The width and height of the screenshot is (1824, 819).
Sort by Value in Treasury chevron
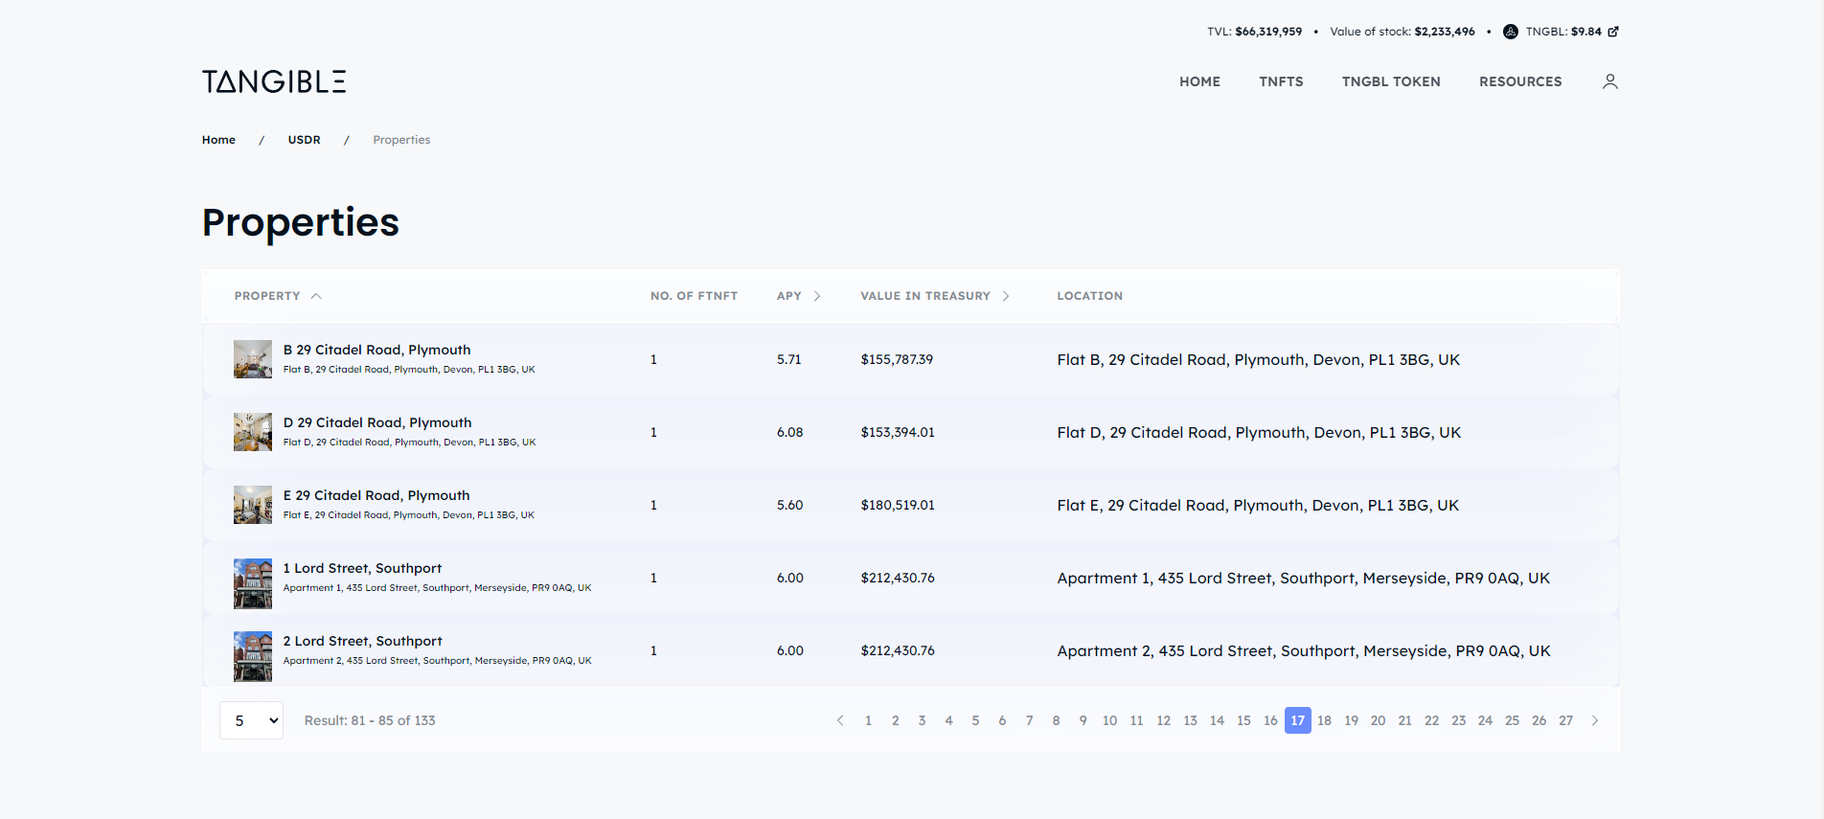click(1006, 296)
